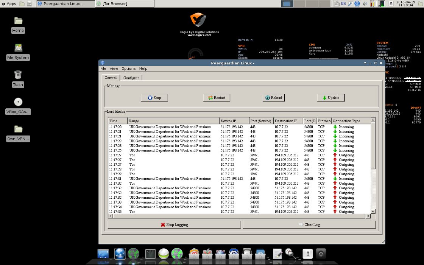Click the volume speaker icon in the panel
The width and height of the screenshot is (424, 265).
tap(365, 4)
